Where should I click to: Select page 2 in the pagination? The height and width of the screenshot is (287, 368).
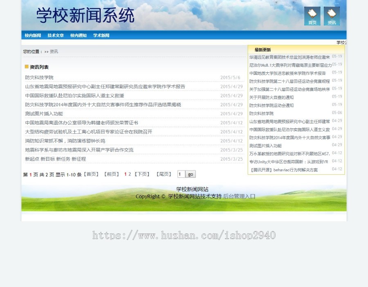point(130,174)
